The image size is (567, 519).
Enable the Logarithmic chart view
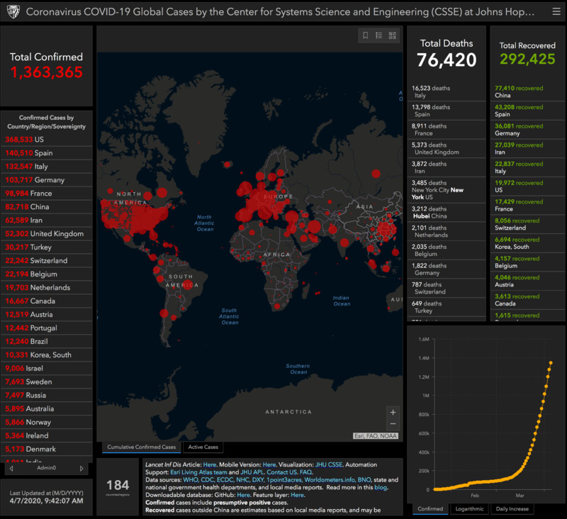coord(469,508)
